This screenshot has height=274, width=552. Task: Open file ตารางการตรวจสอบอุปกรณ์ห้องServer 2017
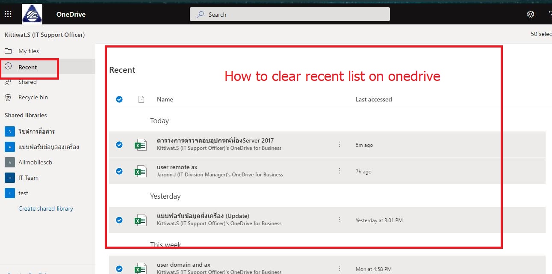[215, 140]
